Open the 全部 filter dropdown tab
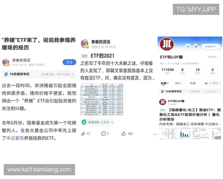This screenshot has height=179, width=223. click(165, 83)
